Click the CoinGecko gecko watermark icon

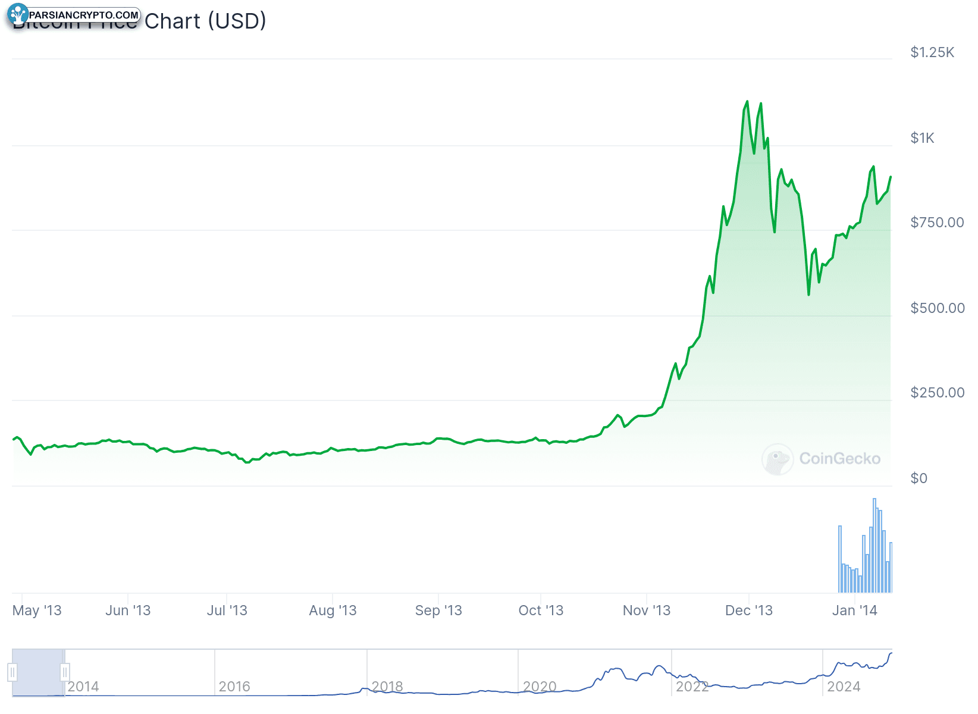pyautogui.click(x=777, y=459)
